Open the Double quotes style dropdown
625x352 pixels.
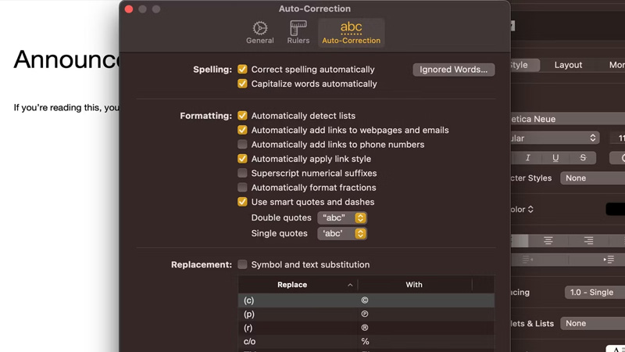tap(342, 218)
